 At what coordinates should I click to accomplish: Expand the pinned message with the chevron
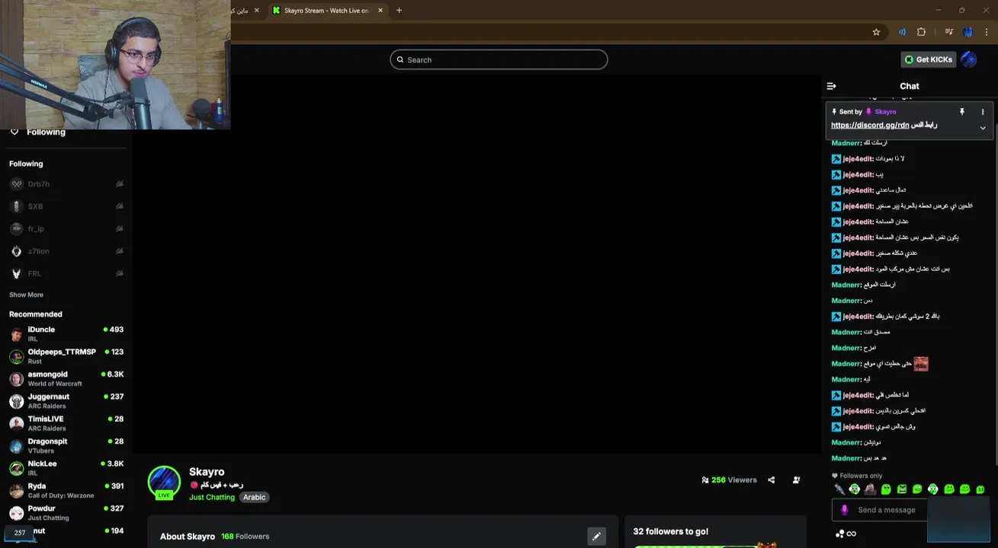point(983,128)
